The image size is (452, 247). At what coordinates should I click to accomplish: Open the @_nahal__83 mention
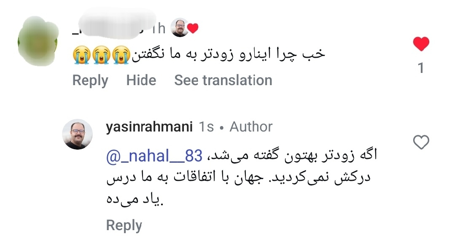[154, 156]
